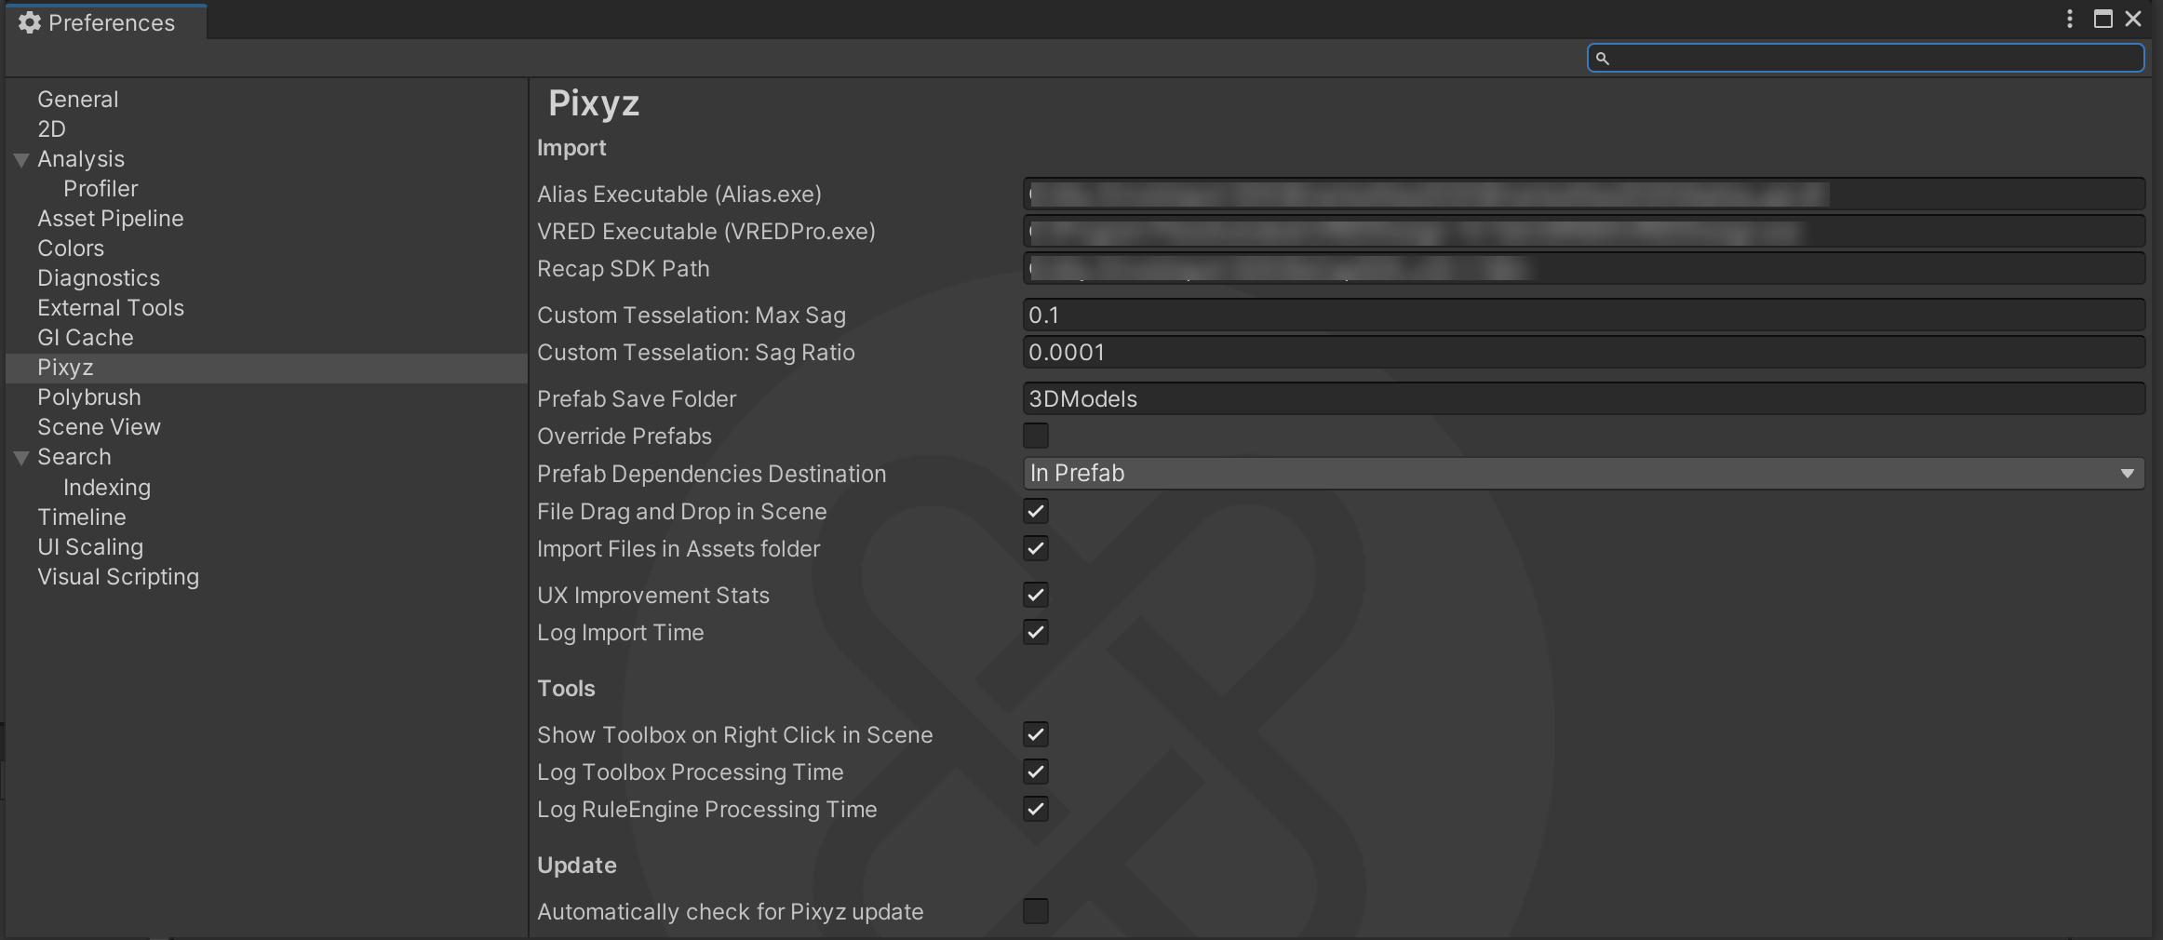The height and width of the screenshot is (940, 2163).
Task: Open GI Cache settings
Action: pyautogui.click(x=86, y=338)
